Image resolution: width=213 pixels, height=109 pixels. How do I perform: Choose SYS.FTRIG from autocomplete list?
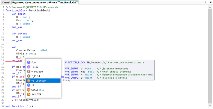pyautogui.click(x=43, y=90)
